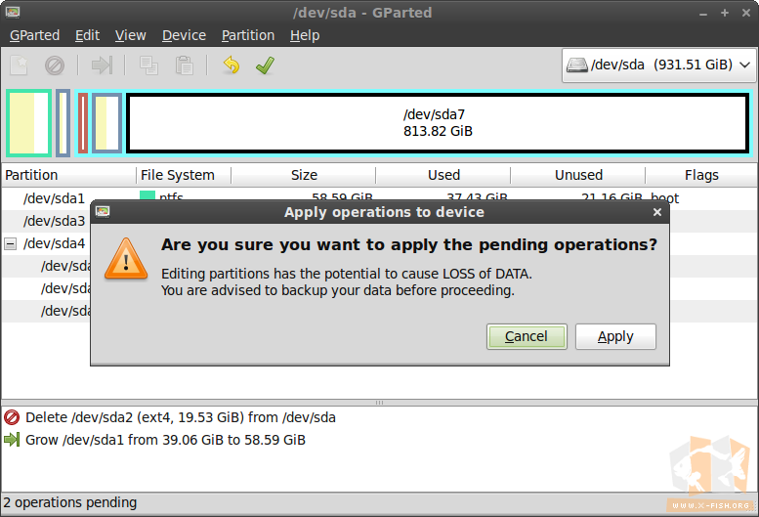The width and height of the screenshot is (759, 517).
Task: Open the /dev/sda device selector dropdown
Action: [x=659, y=65]
